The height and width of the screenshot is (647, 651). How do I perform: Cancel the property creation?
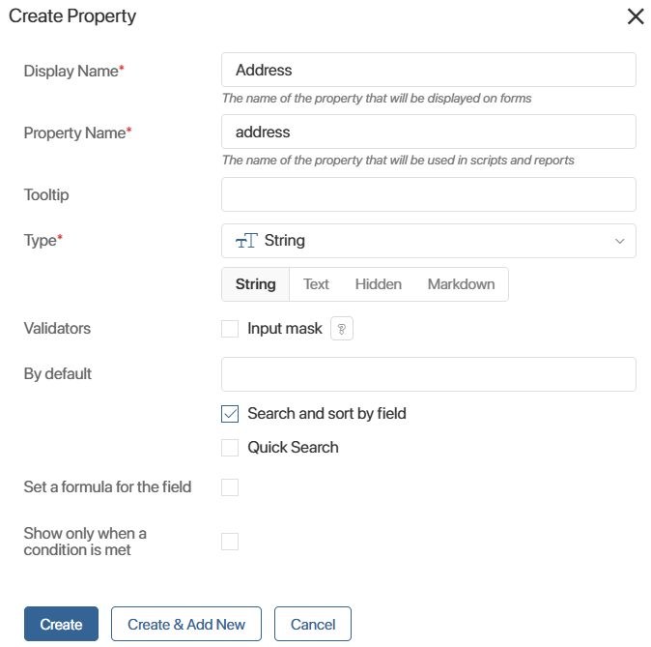click(313, 624)
